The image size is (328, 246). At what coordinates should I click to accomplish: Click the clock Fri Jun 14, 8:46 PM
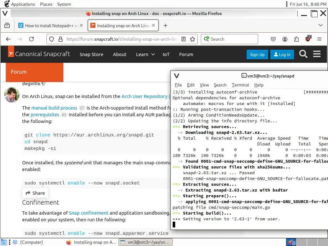click(308, 4)
